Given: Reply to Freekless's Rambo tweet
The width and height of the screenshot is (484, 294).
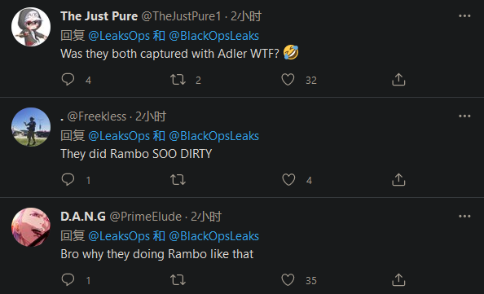Looking at the screenshot, I should point(68,179).
